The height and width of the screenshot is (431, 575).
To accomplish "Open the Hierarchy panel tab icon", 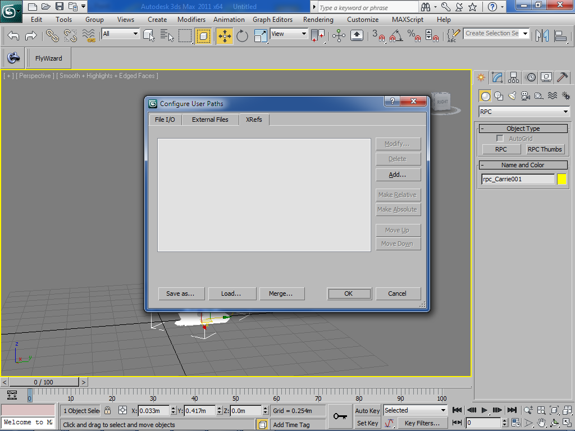I will [x=513, y=77].
